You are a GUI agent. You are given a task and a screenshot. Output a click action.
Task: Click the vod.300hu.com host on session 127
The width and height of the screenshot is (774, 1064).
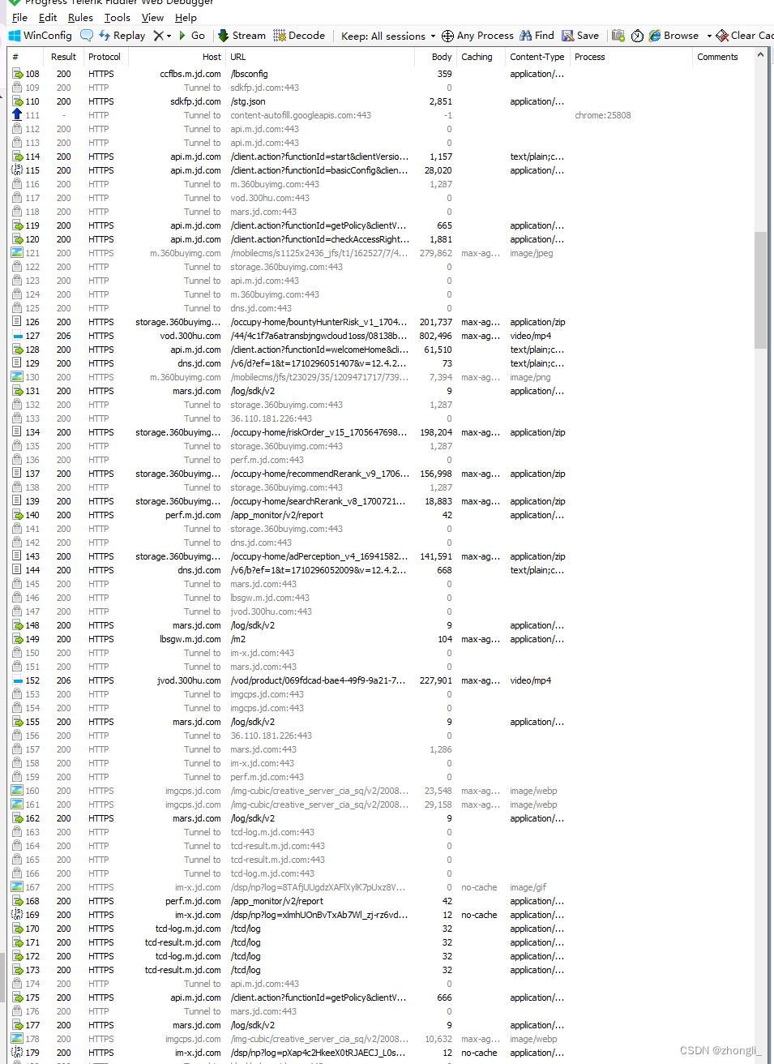pyautogui.click(x=190, y=336)
